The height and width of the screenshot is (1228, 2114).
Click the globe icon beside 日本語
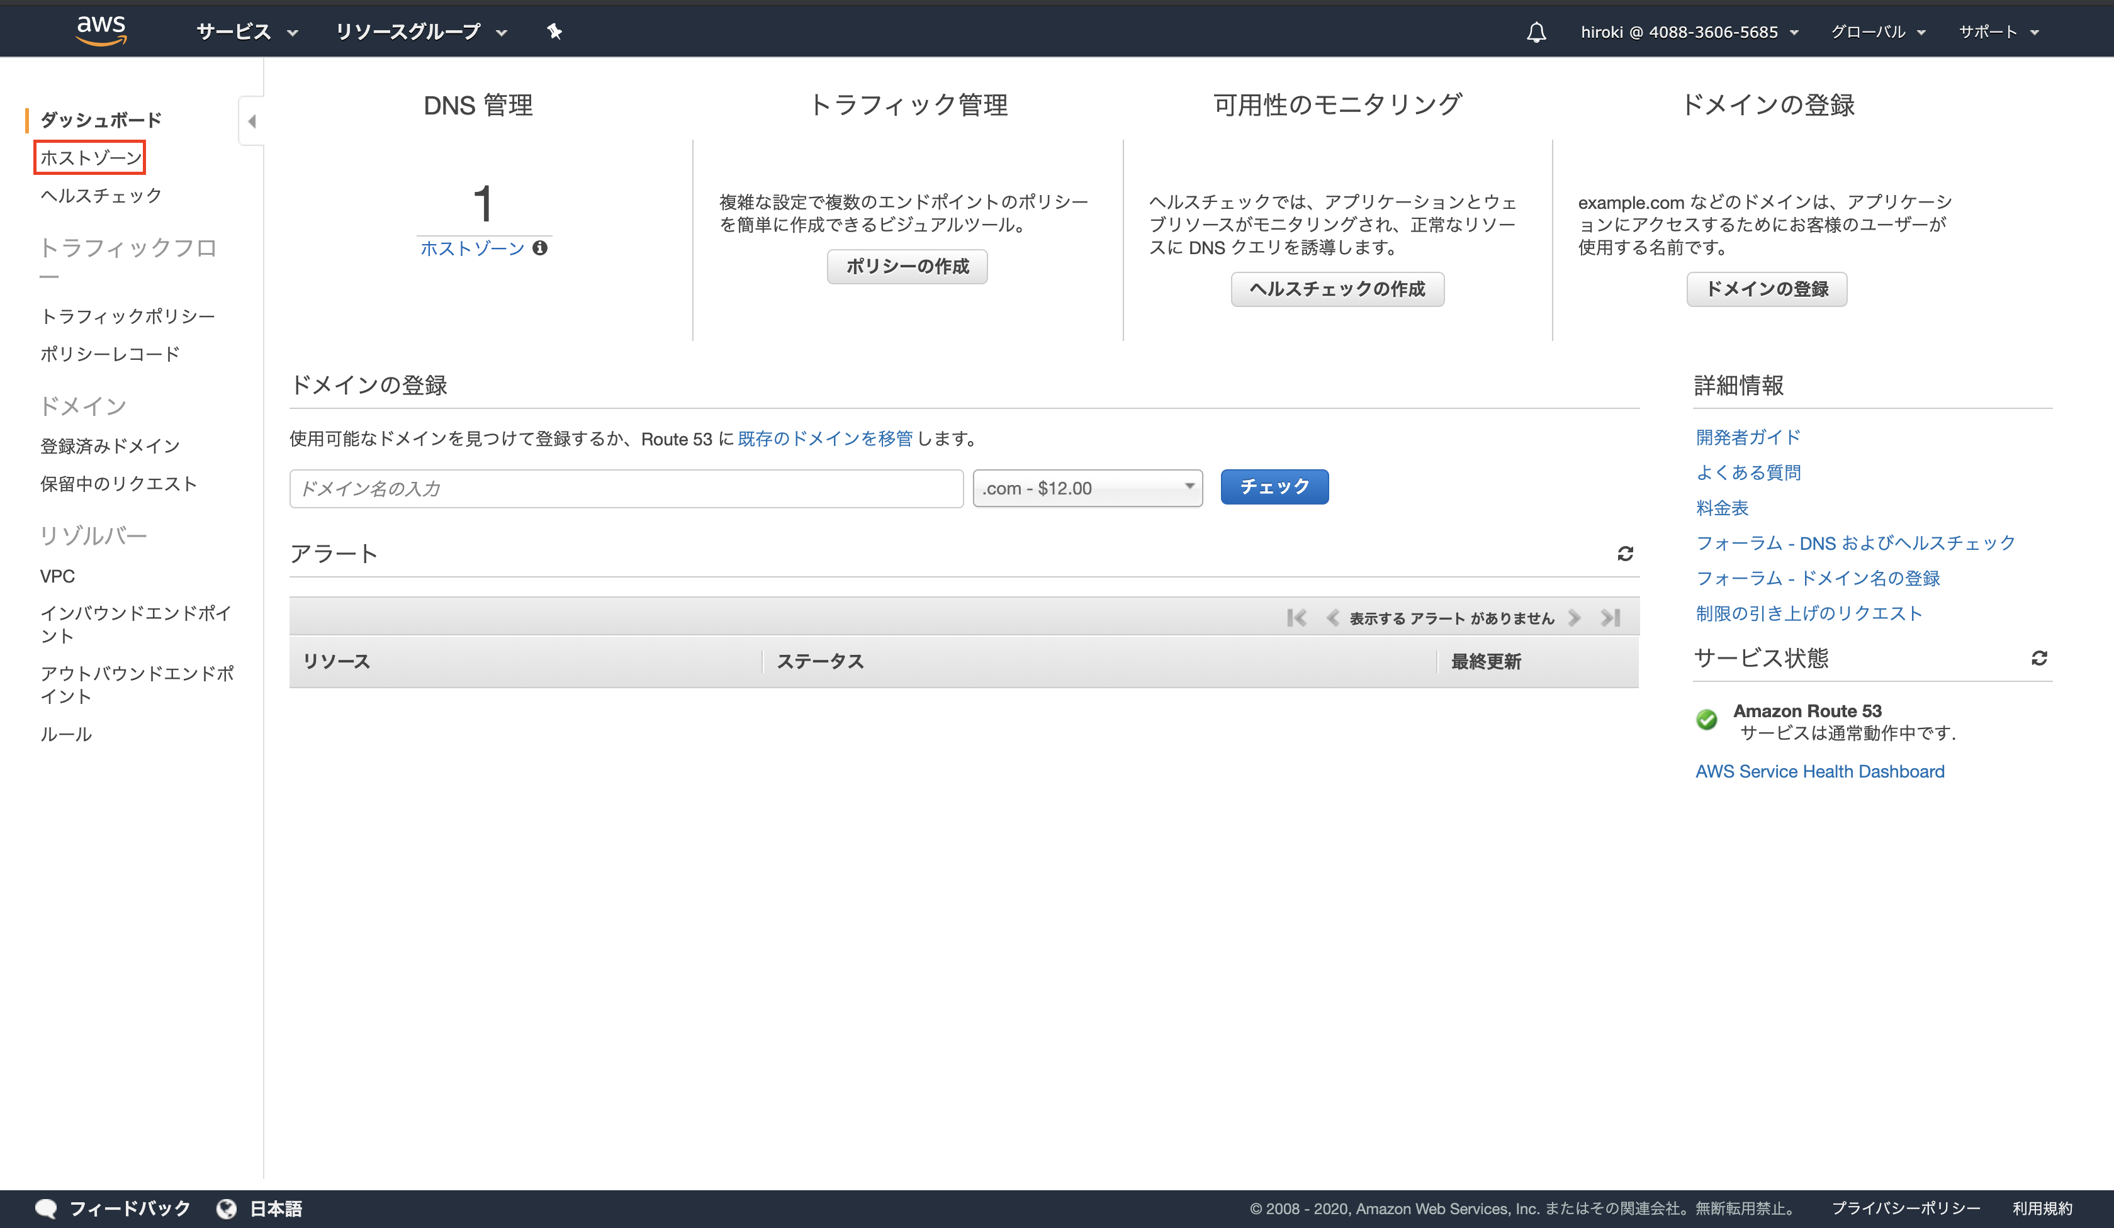[x=227, y=1208]
